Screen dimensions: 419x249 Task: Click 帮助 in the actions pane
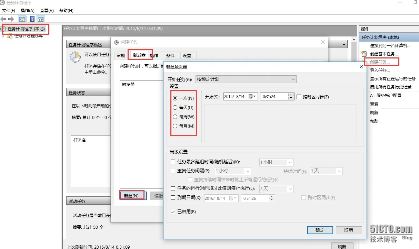click(374, 121)
